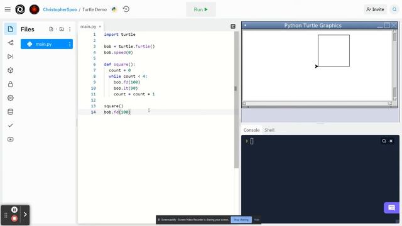402x226 pixels.
Task: Open the main.py file options menu
Action: pyautogui.click(x=70, y=45)
